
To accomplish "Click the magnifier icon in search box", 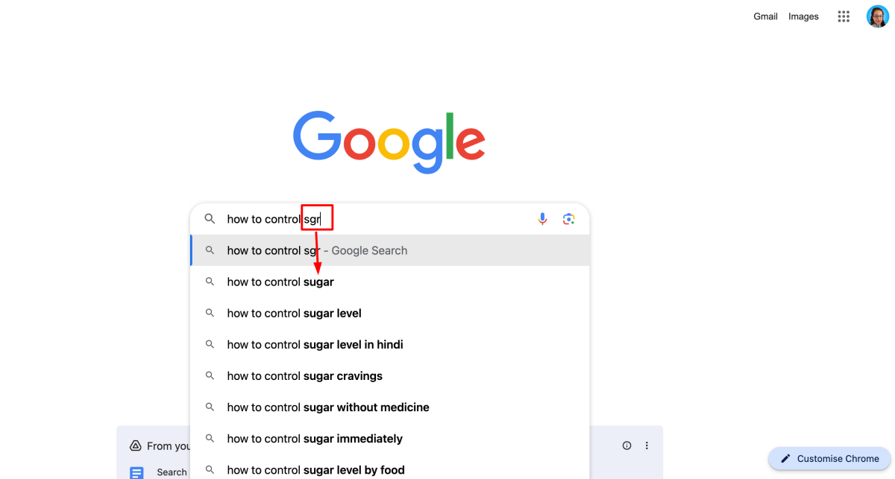I will point(210,219).
